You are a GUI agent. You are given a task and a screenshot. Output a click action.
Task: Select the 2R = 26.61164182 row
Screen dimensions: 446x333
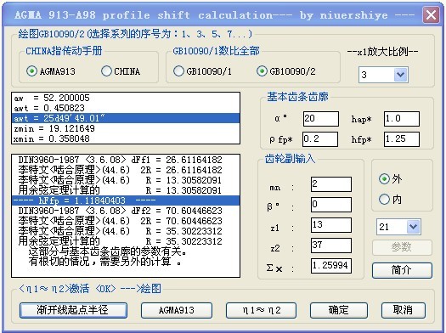tap(126, 170)
